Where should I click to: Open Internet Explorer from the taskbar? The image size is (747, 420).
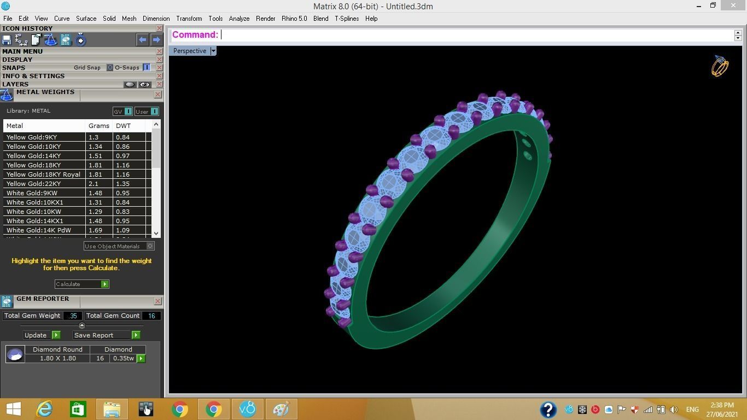44,409
